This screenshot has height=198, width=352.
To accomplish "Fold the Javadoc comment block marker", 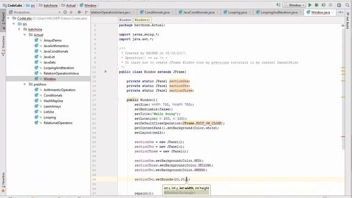I will pyautogui.click(x=118, y=48).
